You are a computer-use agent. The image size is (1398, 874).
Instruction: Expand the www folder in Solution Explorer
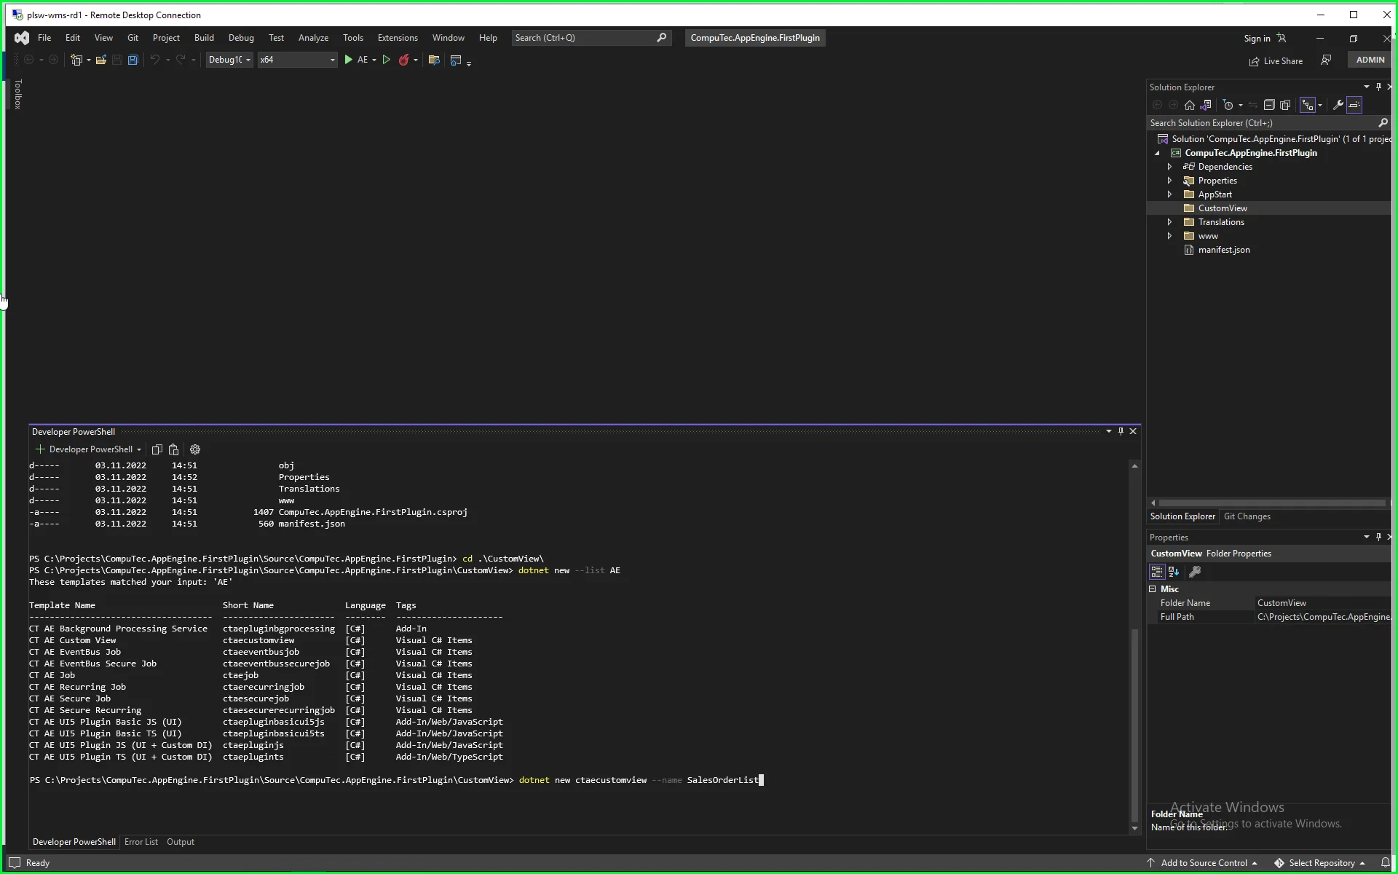[1169, 236]
